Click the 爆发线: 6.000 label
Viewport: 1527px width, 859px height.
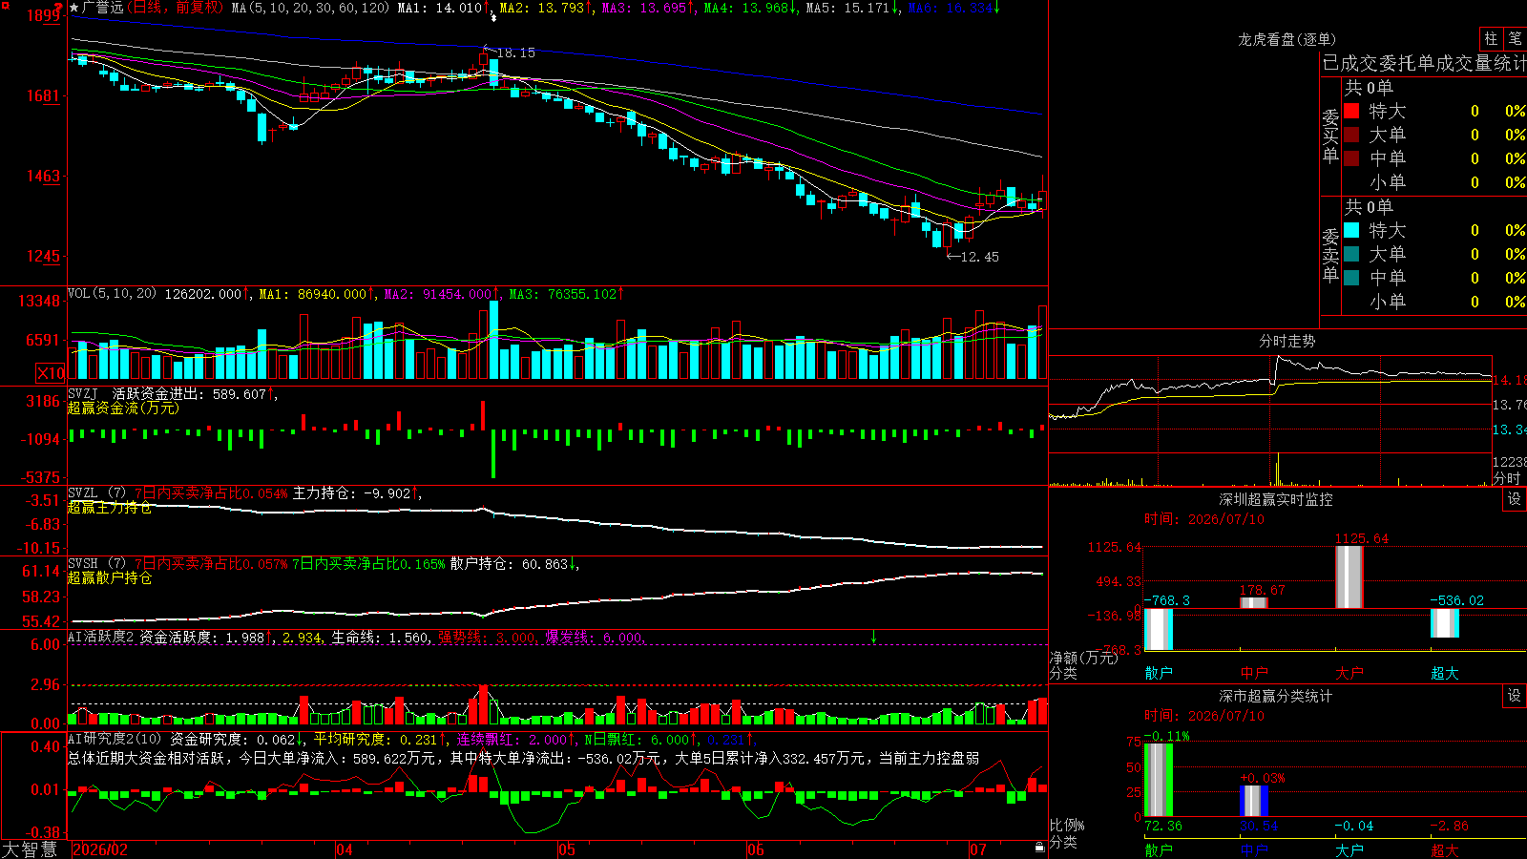(595, 637)
